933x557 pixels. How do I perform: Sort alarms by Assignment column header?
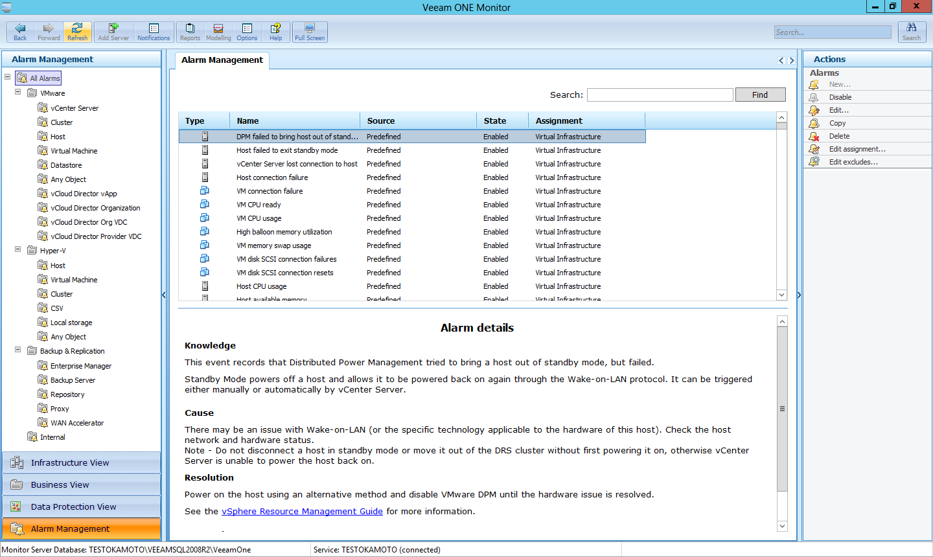point(587,120)
